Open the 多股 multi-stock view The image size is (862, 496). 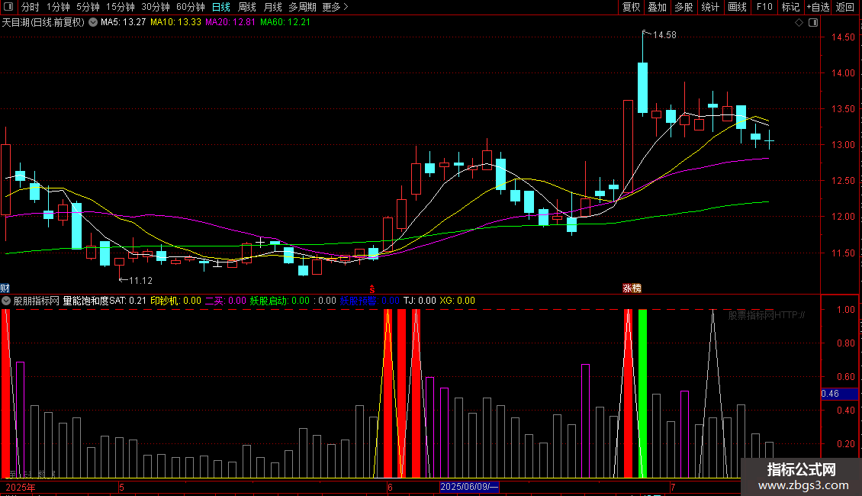tap(684, 7)
